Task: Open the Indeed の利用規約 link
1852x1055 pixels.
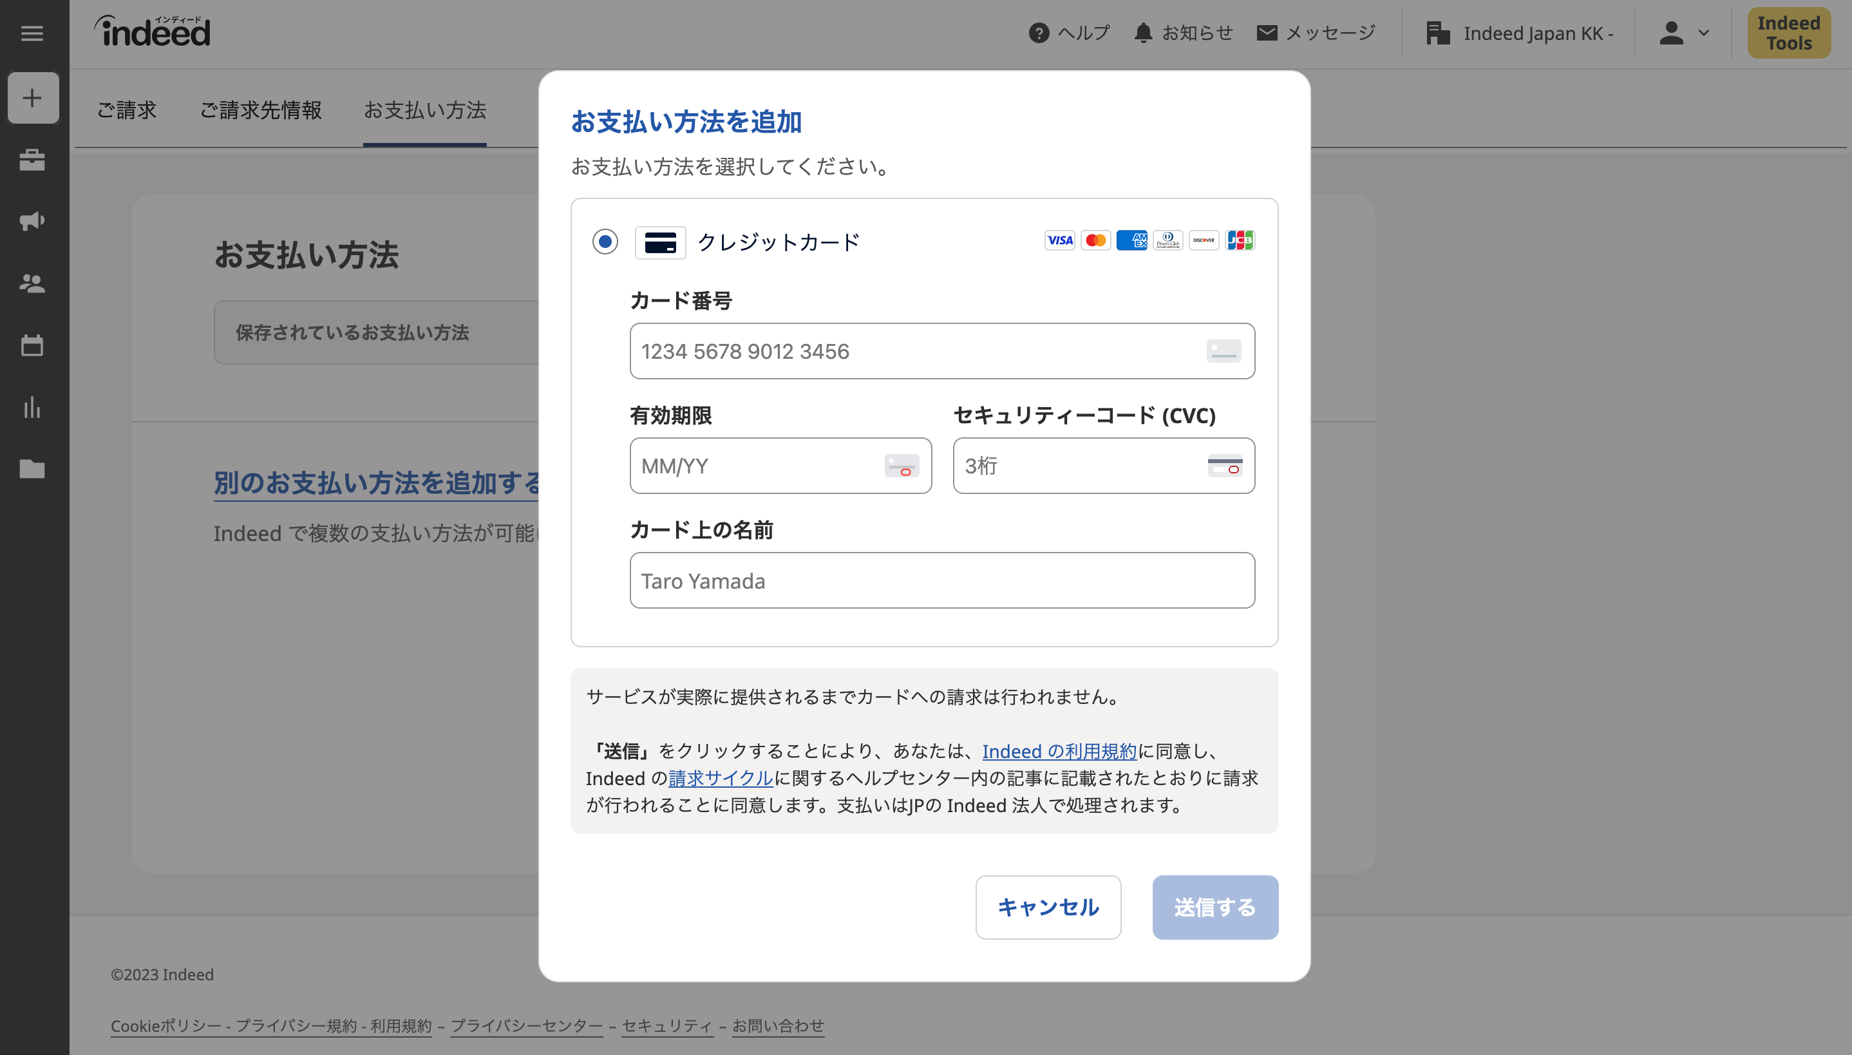Action: [1059, 752]
